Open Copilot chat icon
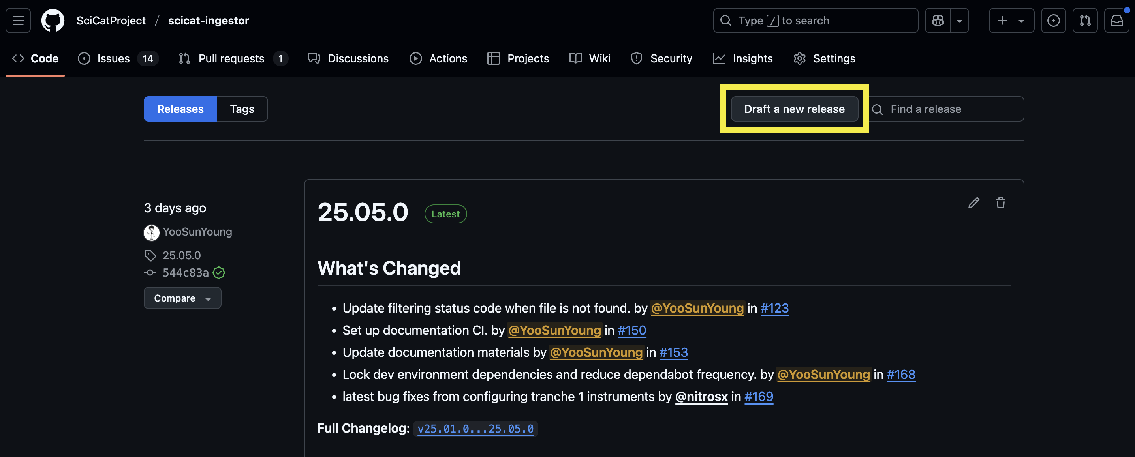Viewport: 1135px width, 457px height. pyautogui.click(x=938, y=21)
